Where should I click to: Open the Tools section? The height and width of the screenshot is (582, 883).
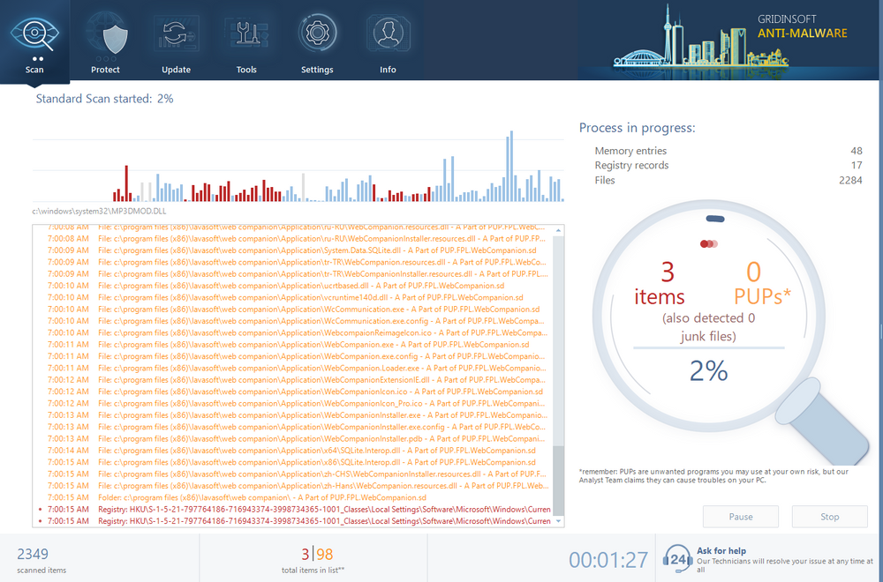(x=246, y=41)
